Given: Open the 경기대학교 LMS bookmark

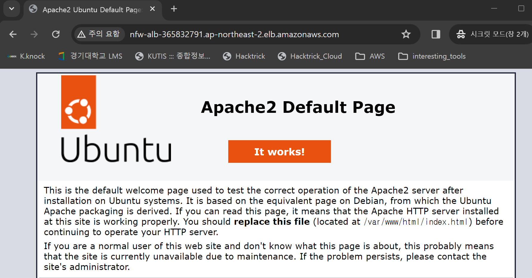Looking at the screenshot, I should pyautogui.click(x=90, y=56).
